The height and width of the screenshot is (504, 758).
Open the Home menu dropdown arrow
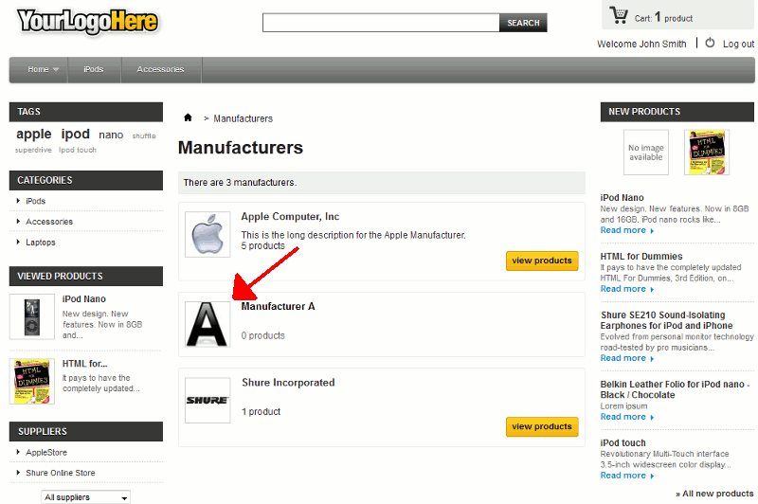[x=56, y=69]
